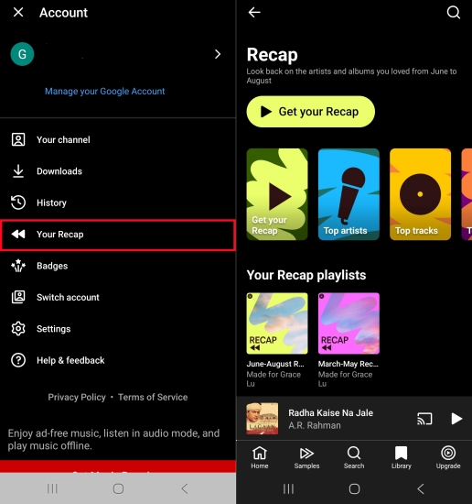Open the Terms of Service link

pos(153,397)
